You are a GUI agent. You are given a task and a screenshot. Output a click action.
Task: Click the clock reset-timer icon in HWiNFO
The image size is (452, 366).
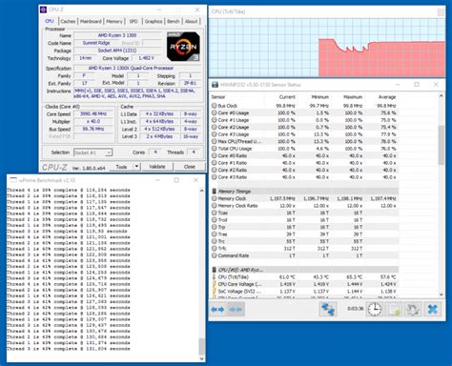point(375,309)
